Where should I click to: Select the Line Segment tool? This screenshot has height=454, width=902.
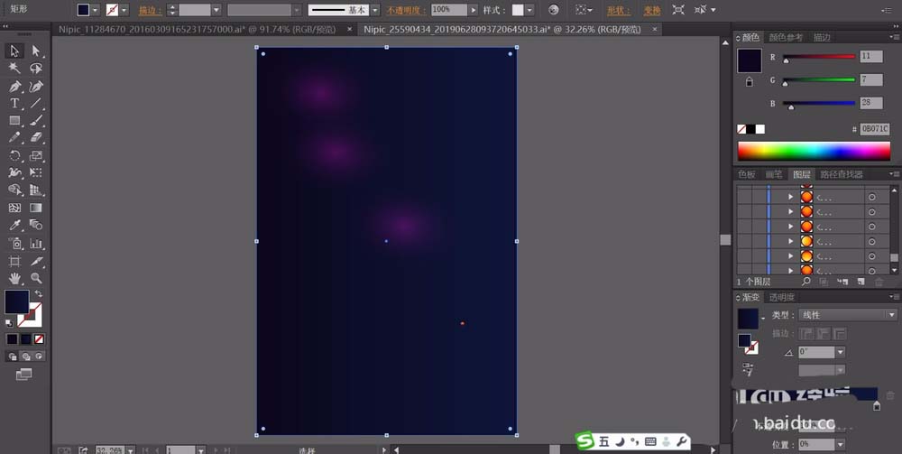[x=36, y=104]
